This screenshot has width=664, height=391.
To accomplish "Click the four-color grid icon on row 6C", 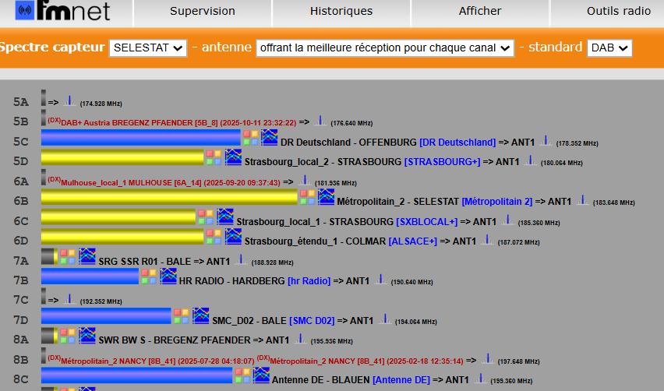I will coord(206,217).
